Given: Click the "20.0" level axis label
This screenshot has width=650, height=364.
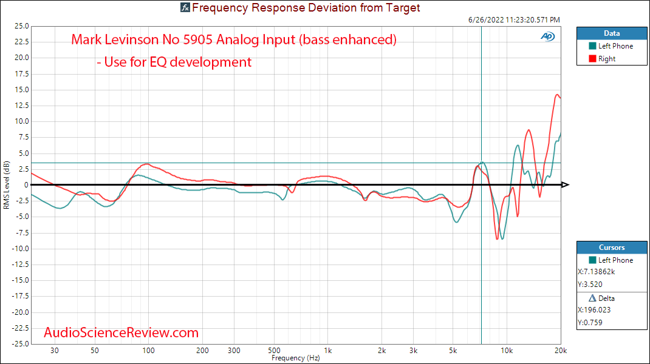Looking at the screenshot, I should (x=21, y=58).
